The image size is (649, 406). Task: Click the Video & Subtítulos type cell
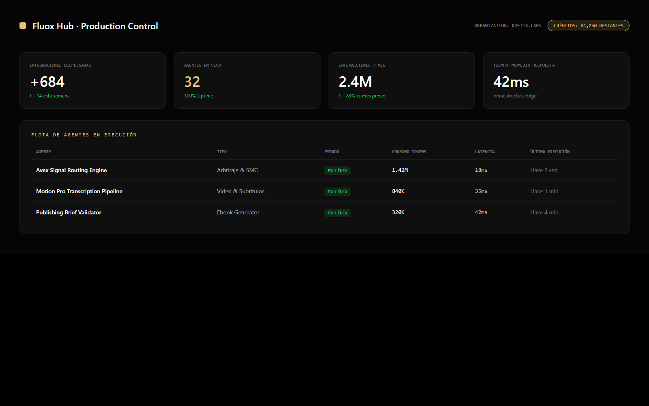(241, 191)
